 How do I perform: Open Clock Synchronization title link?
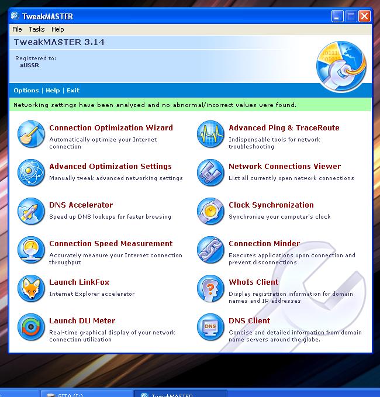tap(271, 205)
